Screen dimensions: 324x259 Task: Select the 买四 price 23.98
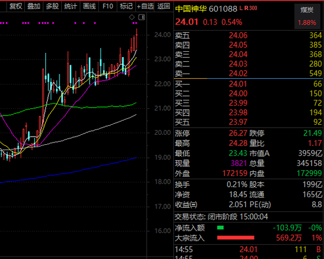click(238, 113)
